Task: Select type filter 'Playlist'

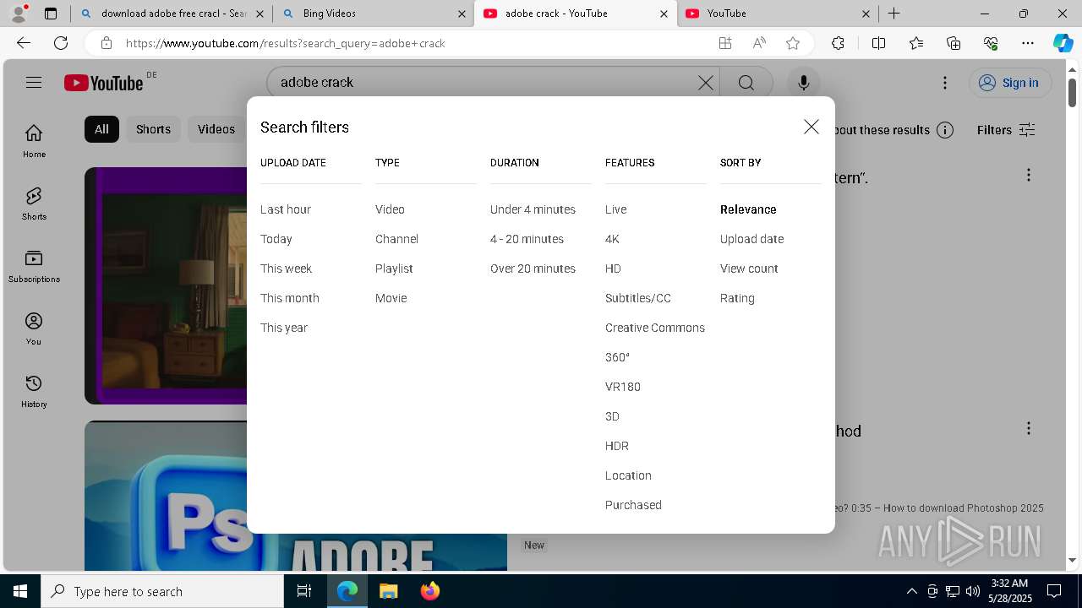Action: click(x=394, y=269)
